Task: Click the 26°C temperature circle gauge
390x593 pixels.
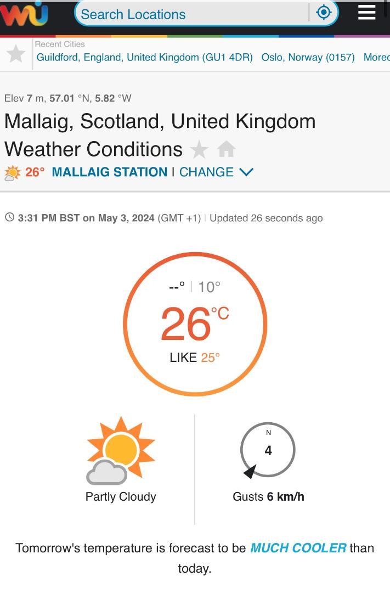Action: pos(195,324)
